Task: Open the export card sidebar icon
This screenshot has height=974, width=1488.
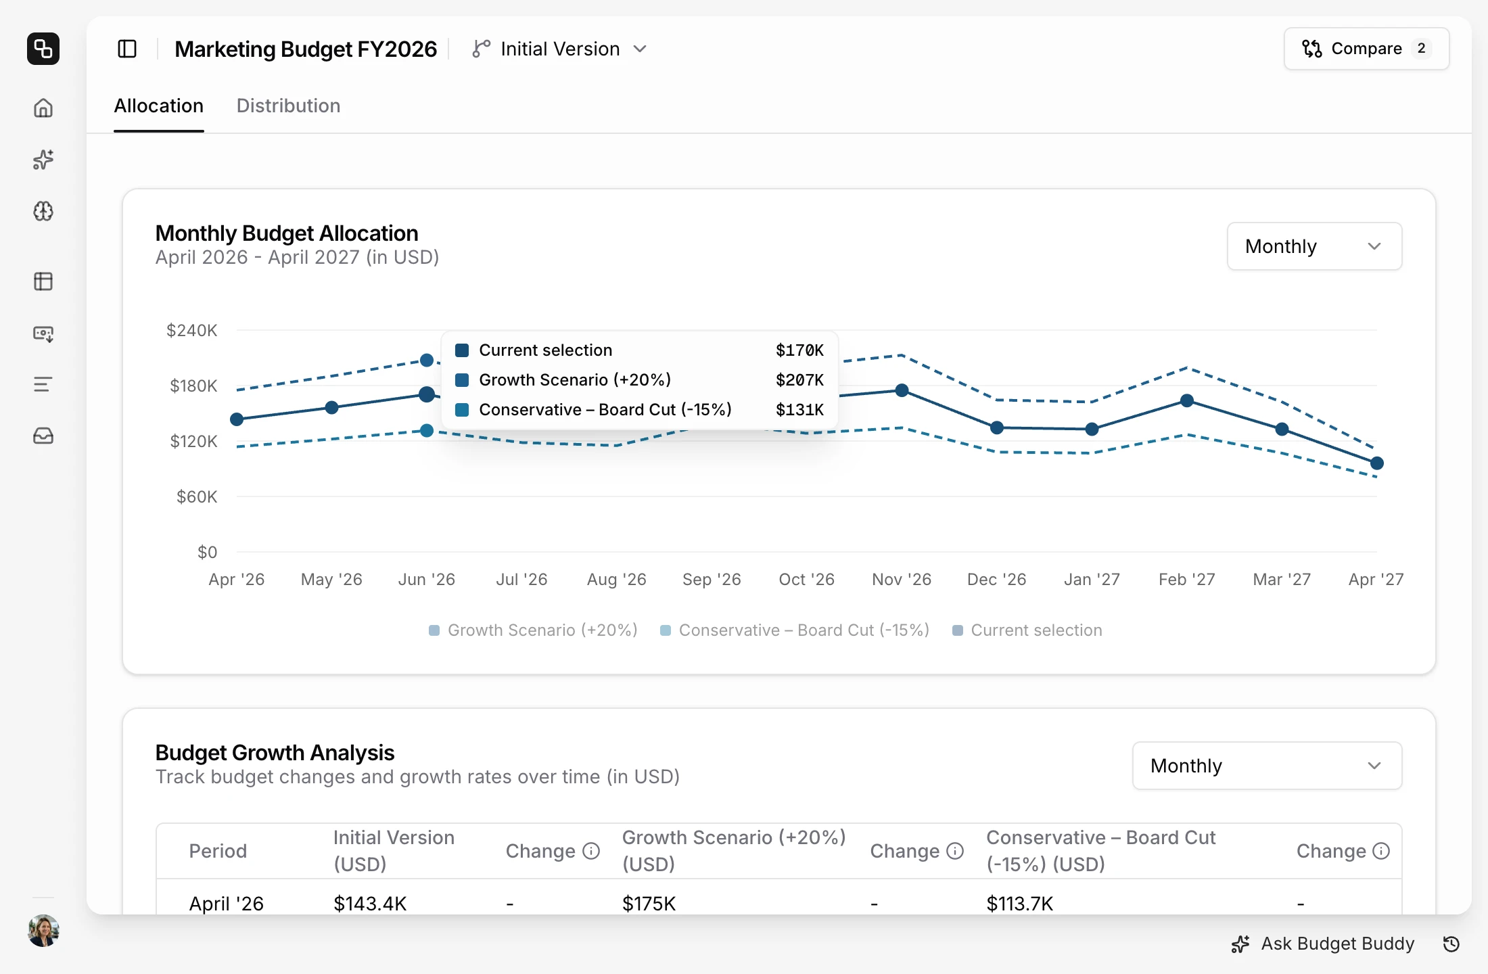Action: coord(43,333)
